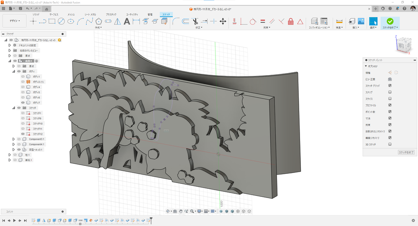Click the timeline Play button

point(14,221)
